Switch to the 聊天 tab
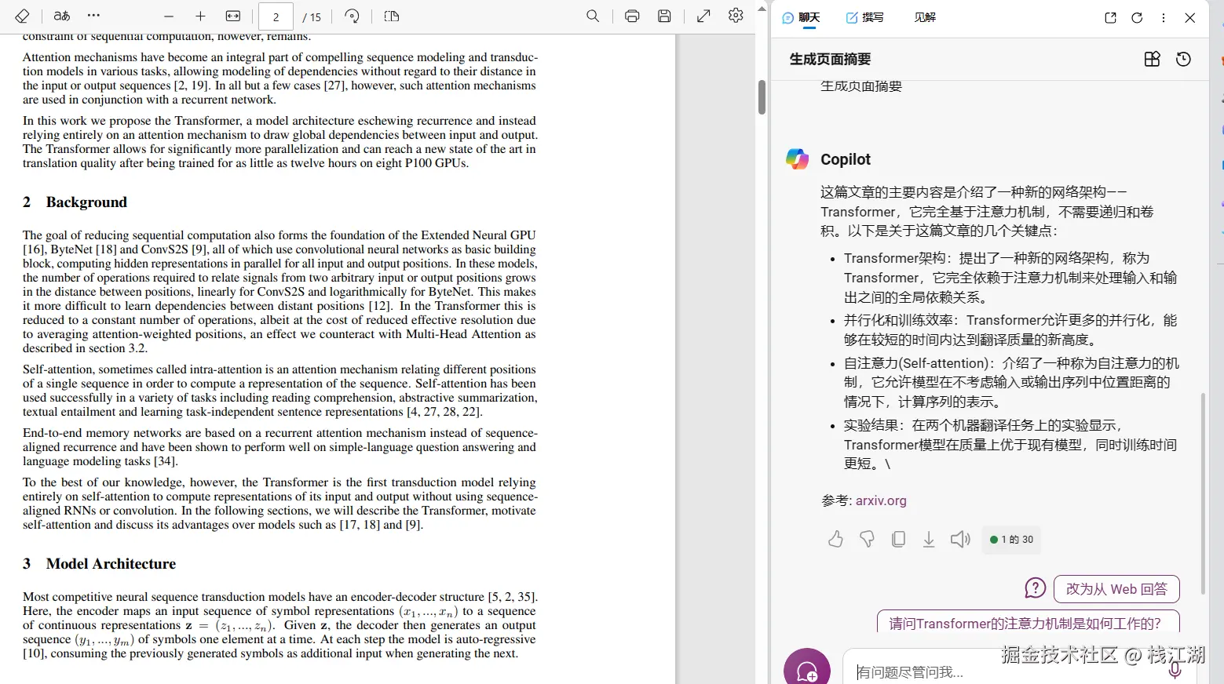Image resolution: width=1224 pixels, height=684 pixels. (x=802, y=17)
